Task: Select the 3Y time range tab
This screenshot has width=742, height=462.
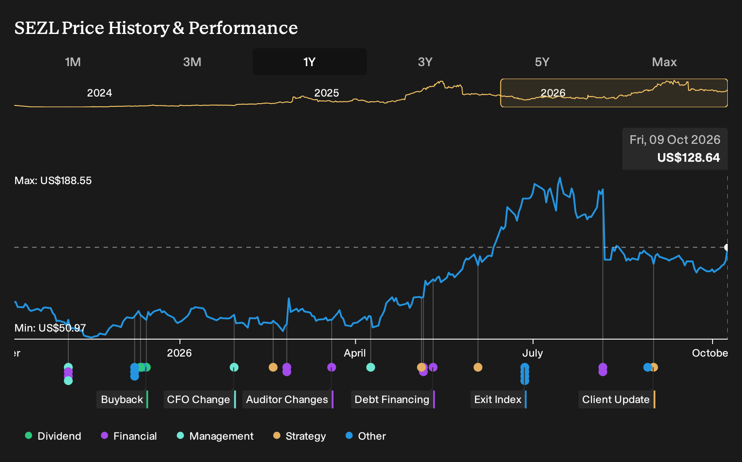Action: [x=425, y=62]
